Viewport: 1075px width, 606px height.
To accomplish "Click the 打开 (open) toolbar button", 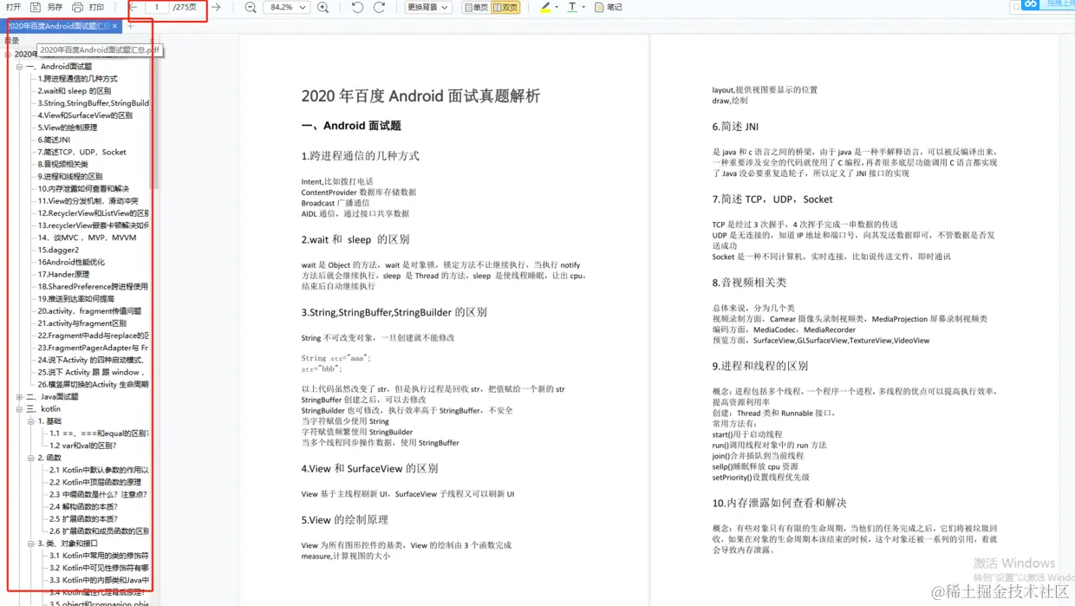I will tap(13, 7).
